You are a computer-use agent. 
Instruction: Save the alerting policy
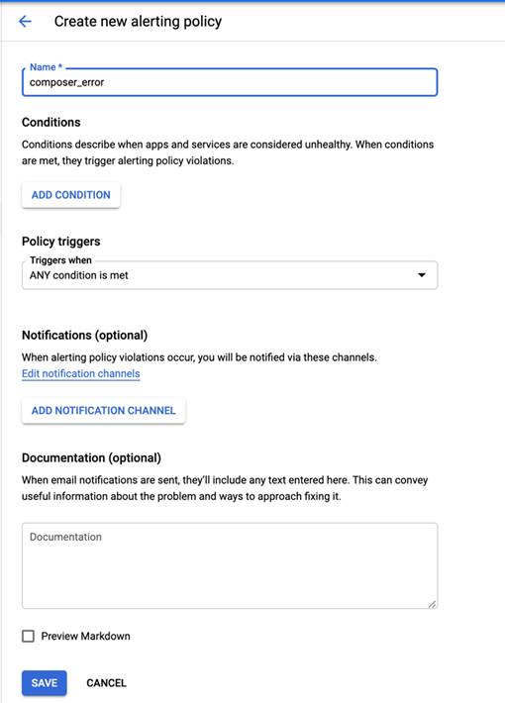point(45,683)
